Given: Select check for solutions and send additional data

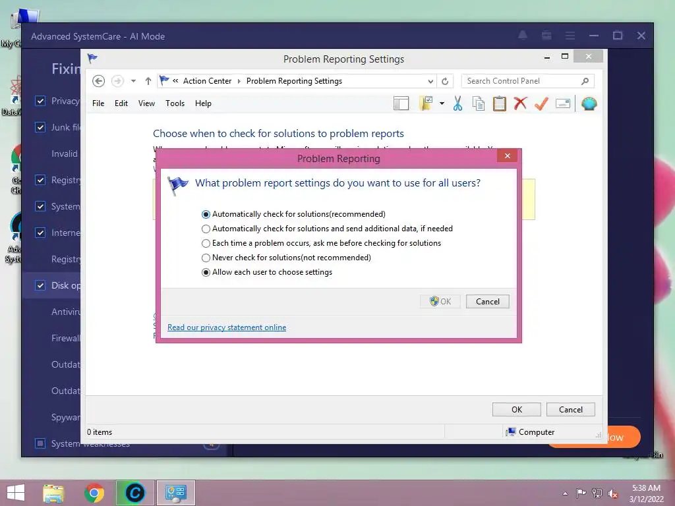Looking at the screenshot, I should (x=206, y=229).
